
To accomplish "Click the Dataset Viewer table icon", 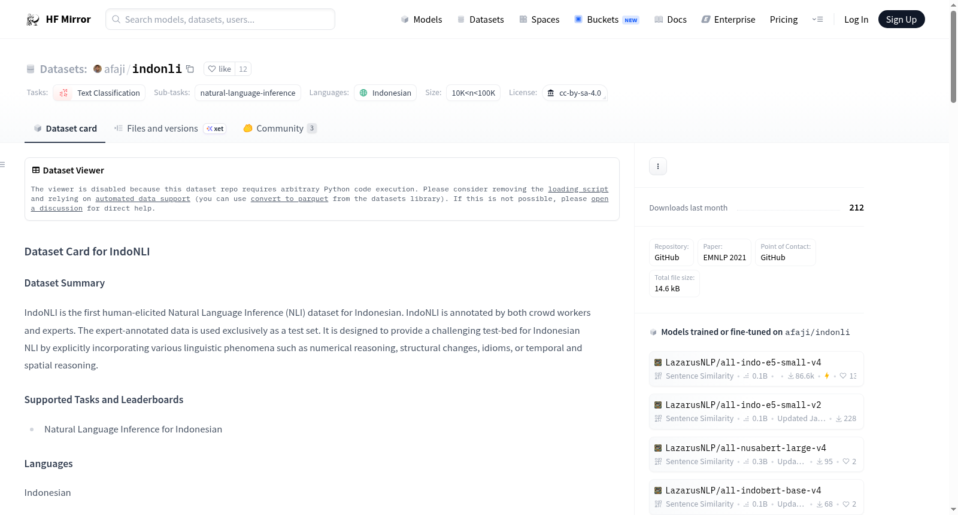I will (x=36, y=170).
